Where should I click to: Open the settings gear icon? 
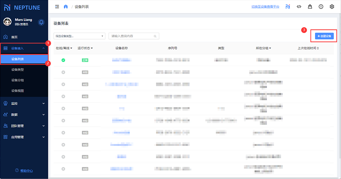point(332,6)
